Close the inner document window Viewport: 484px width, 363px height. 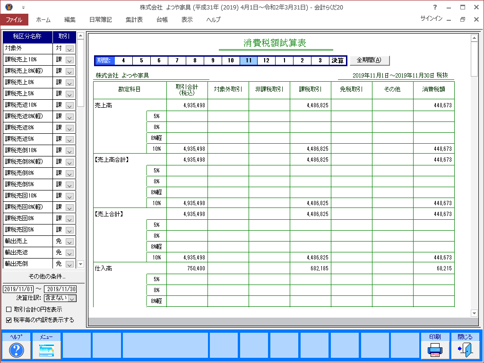coord(476,19)
